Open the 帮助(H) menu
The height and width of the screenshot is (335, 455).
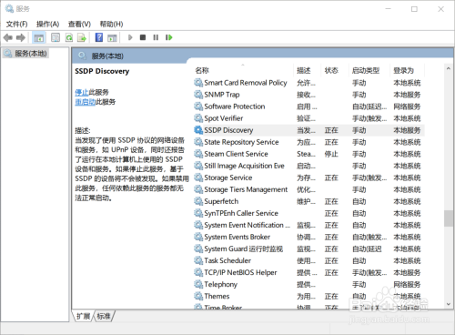111,24
